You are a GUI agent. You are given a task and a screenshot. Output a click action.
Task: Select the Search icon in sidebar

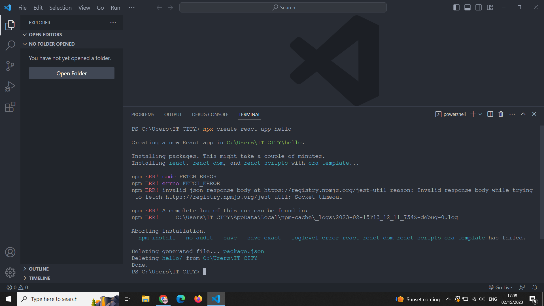point(10,45)
